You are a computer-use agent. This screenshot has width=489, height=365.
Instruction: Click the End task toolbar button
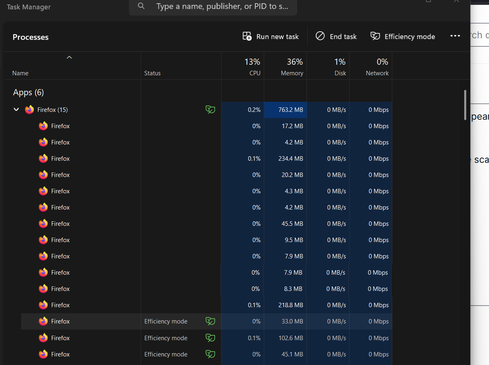(336, 36)
